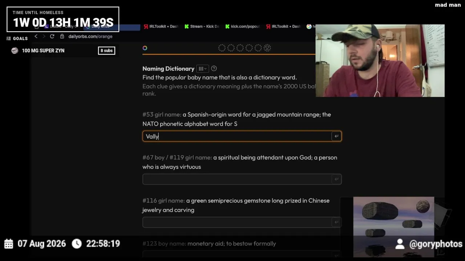
Task: Click 'Find the popular baby name' instruction text
Action: [219, 77]
